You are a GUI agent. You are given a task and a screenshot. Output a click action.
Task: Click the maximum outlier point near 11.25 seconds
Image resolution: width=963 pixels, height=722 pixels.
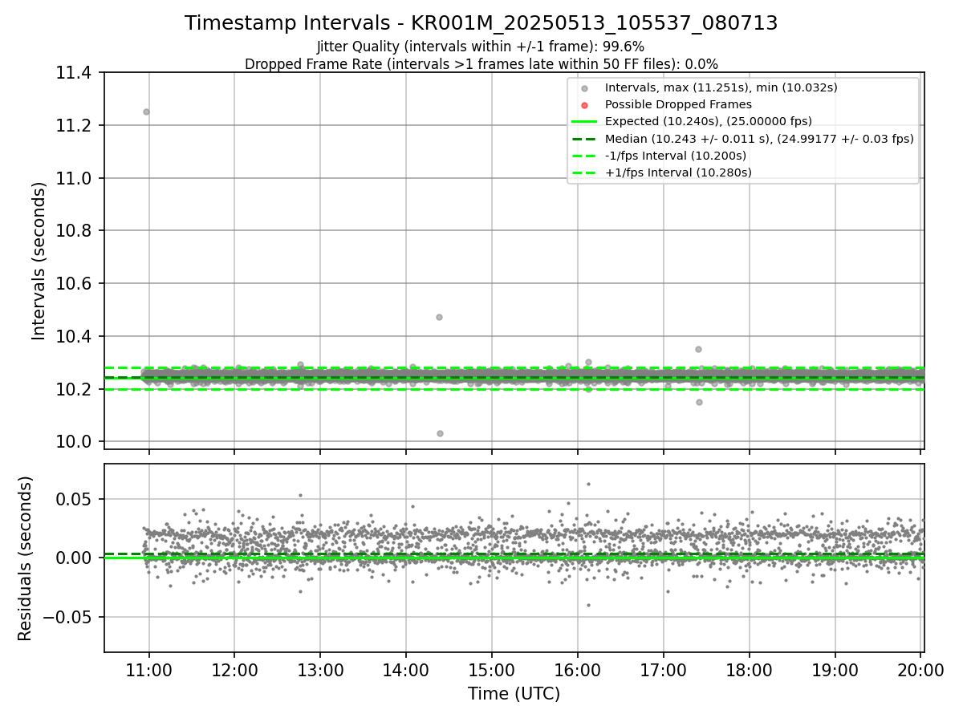146,112
